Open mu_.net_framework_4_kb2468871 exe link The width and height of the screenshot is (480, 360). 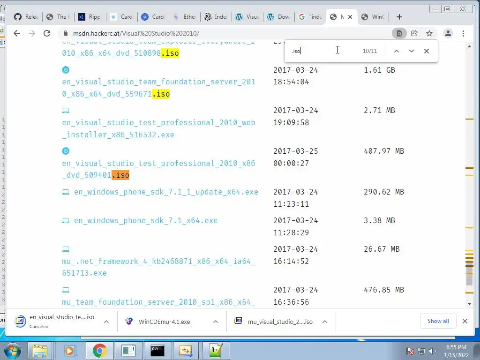pos(158,267)
